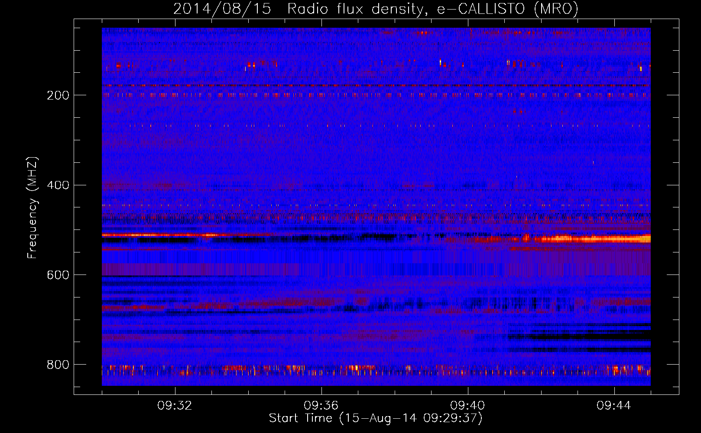Click the 09:32 time tick label
Viewport: 701px width, 433px height.
pos(175,406)
